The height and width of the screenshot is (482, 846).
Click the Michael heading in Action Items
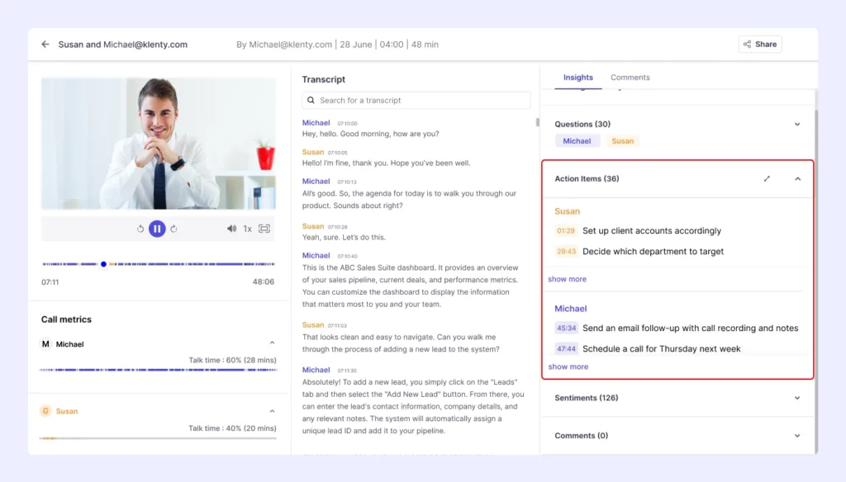[x=570, y=309]
